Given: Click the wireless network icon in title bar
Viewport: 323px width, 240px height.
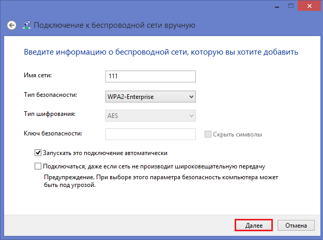Looking at the screenshot, I should (x=26, y=25).
